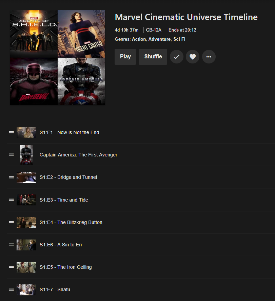The height and width of the screenshot is (301, 275).
Task: Open the Adventure genre link
Action: [159, 39]
